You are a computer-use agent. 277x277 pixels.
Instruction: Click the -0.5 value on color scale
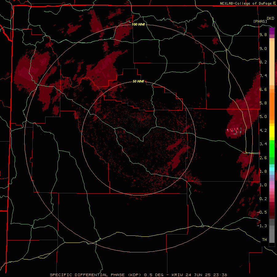pos(262,212)
